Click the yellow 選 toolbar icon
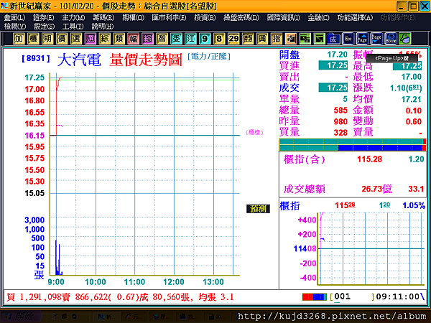This screenshot has height=323, width=431. pyautogui.click(x=76, y=39)
